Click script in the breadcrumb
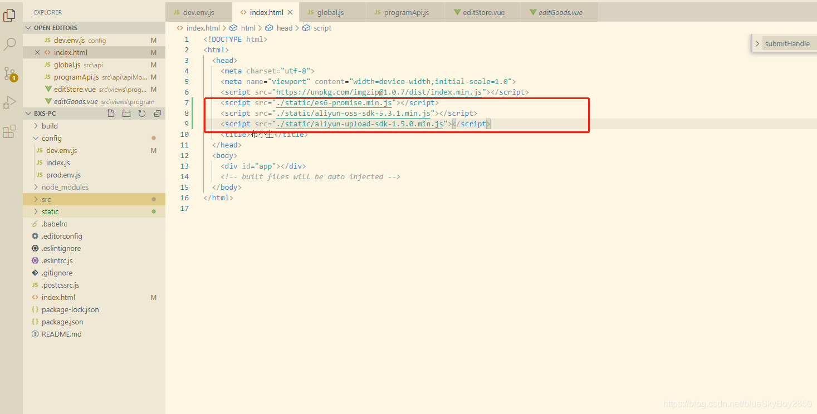Viewport: 817px width, 414px height. tap(322, 28)
